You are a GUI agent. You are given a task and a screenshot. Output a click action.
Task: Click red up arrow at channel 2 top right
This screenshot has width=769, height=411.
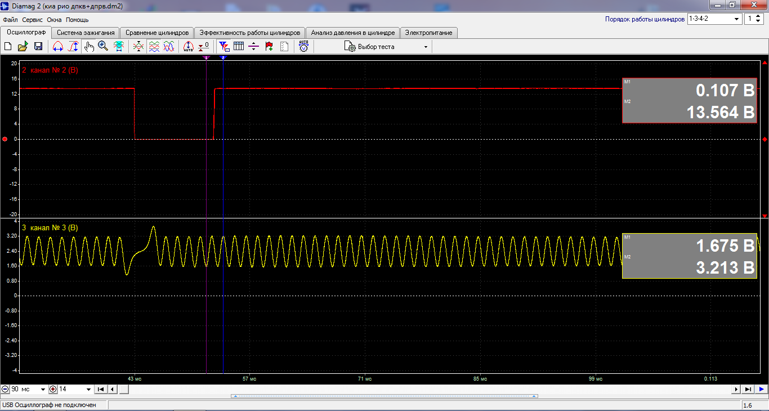tap(764, 62)
